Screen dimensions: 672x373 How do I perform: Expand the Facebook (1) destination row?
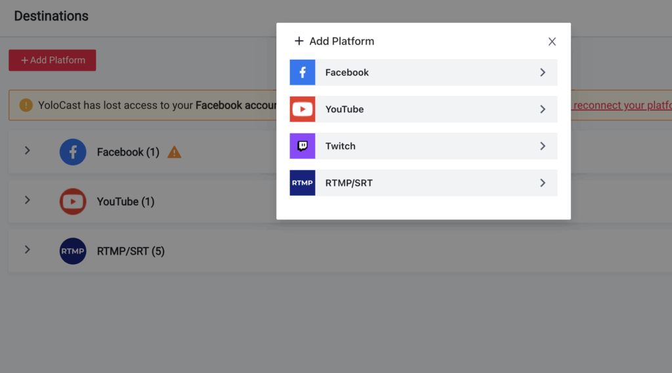pyautogui.click(x=28, y=150)
